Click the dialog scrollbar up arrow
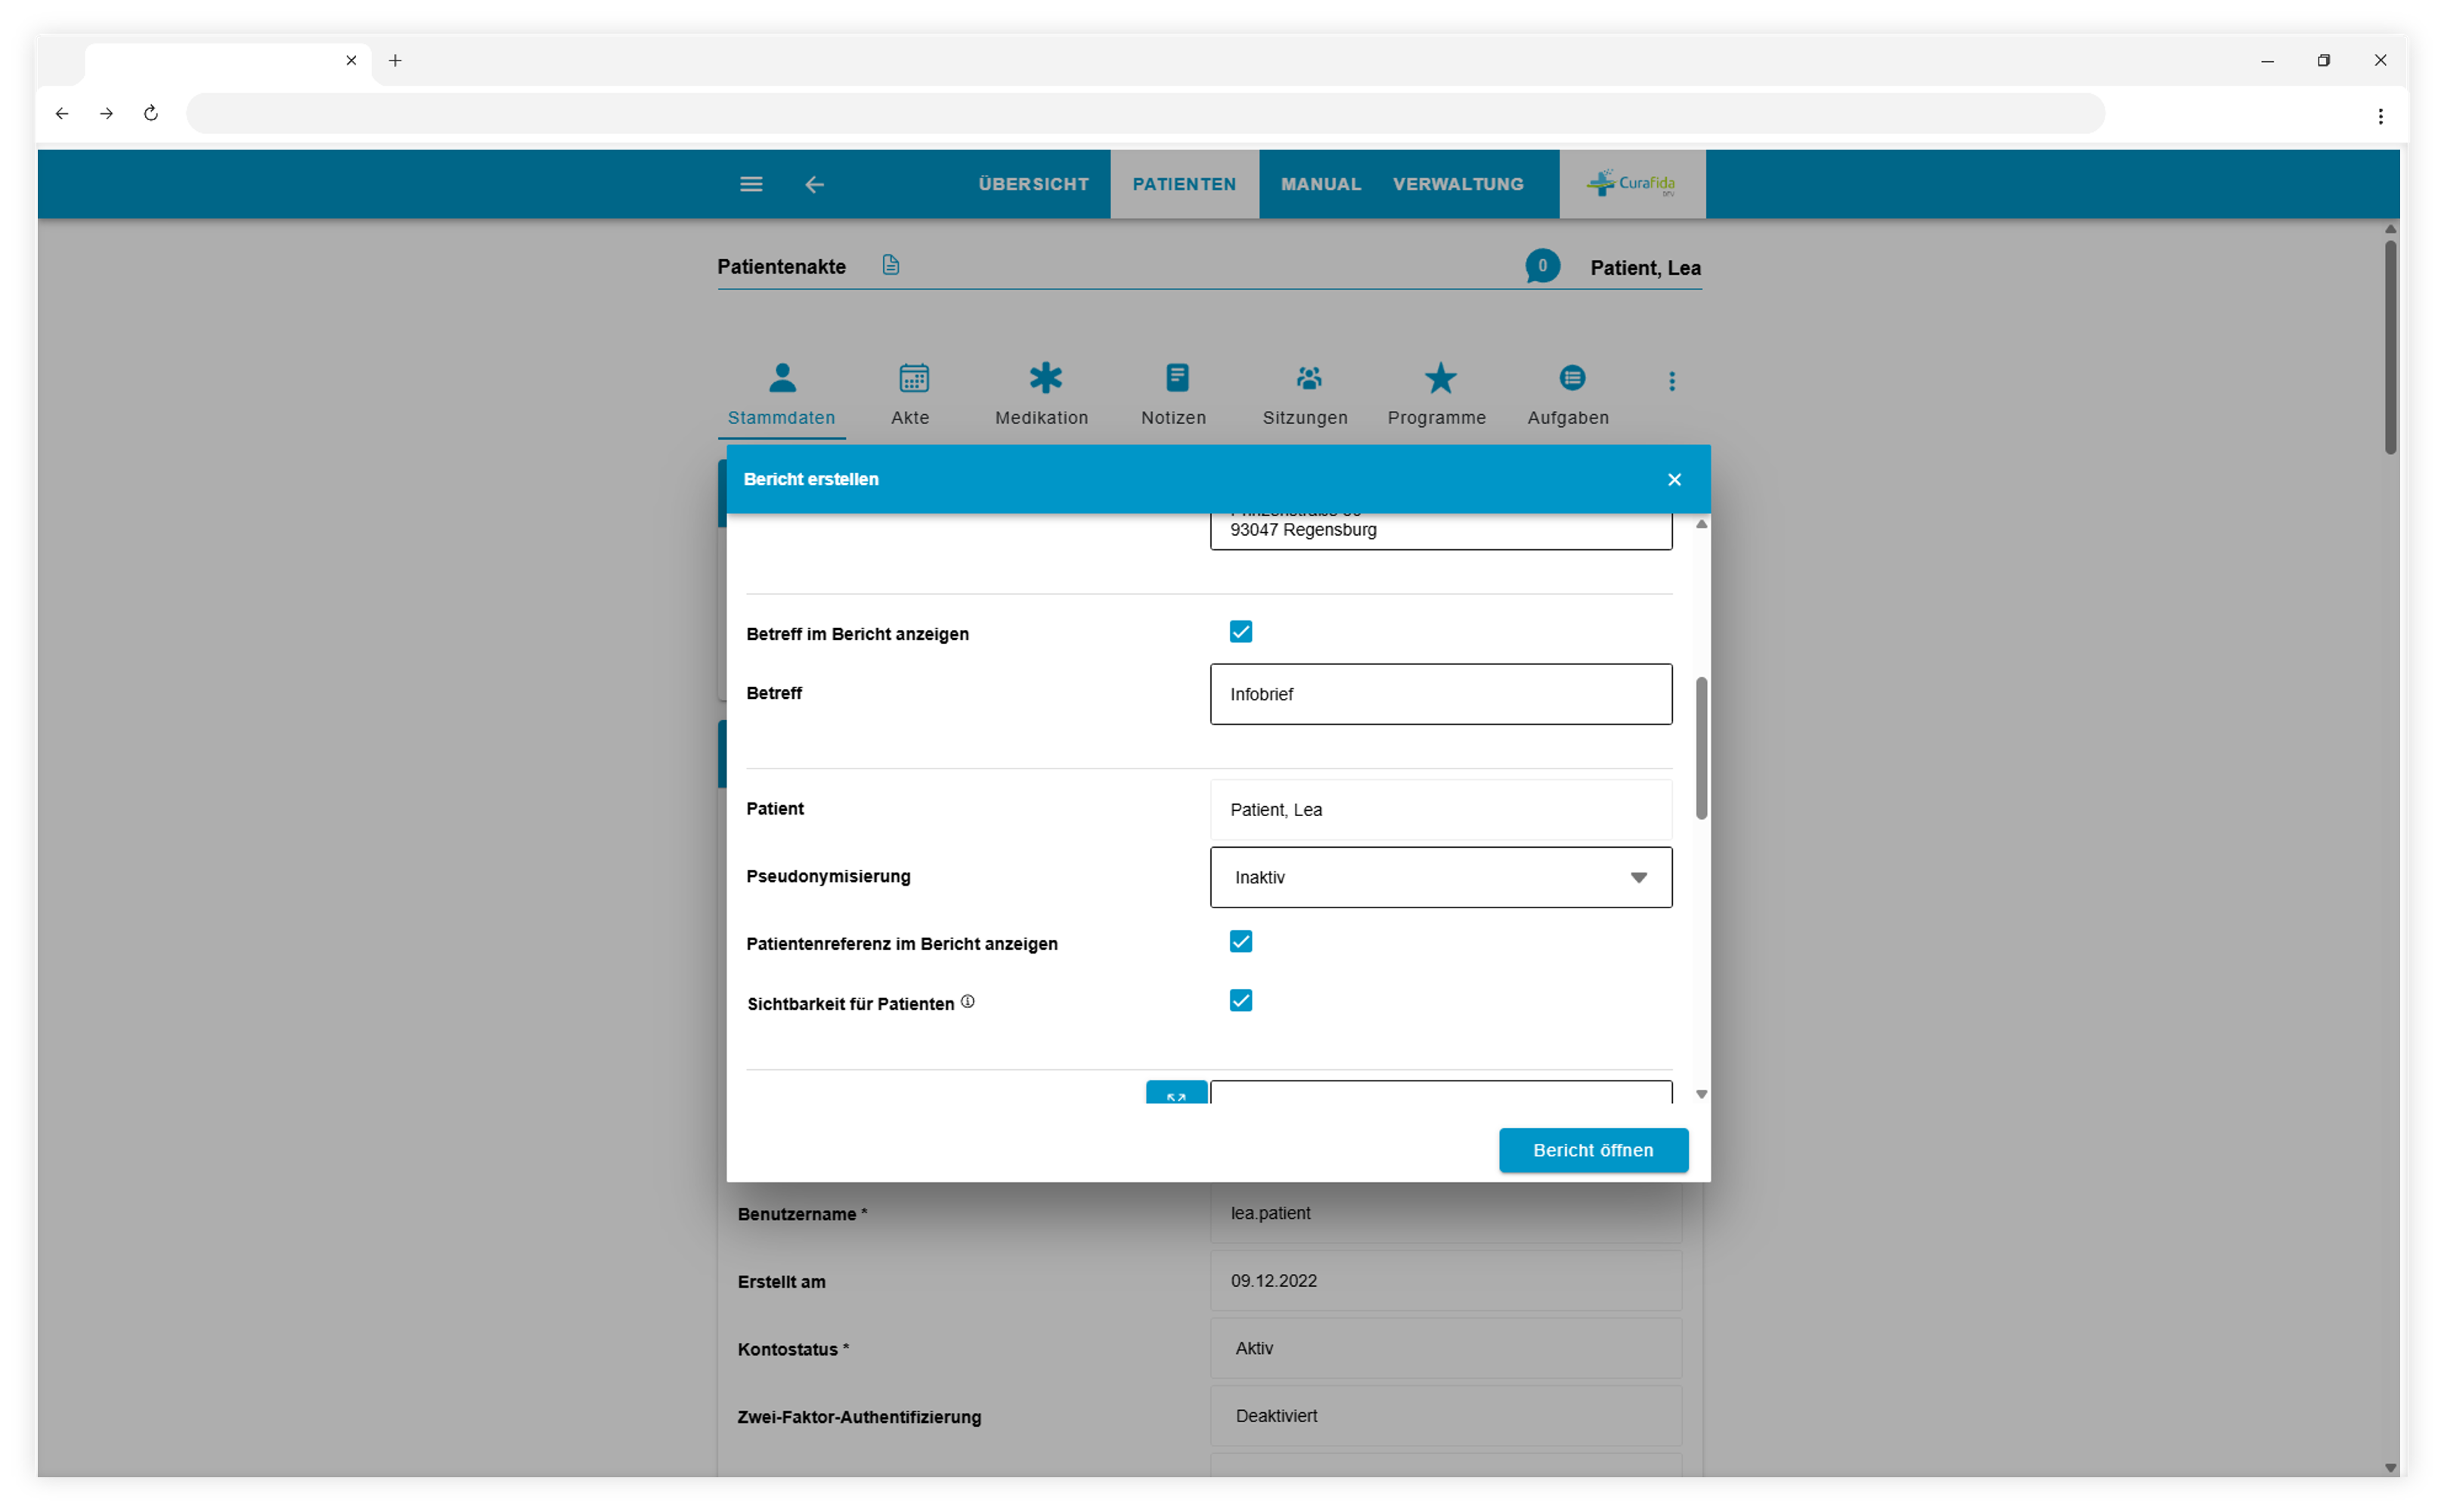 pos(1701,524)
